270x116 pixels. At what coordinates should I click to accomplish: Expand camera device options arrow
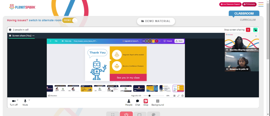pos(18,100)
